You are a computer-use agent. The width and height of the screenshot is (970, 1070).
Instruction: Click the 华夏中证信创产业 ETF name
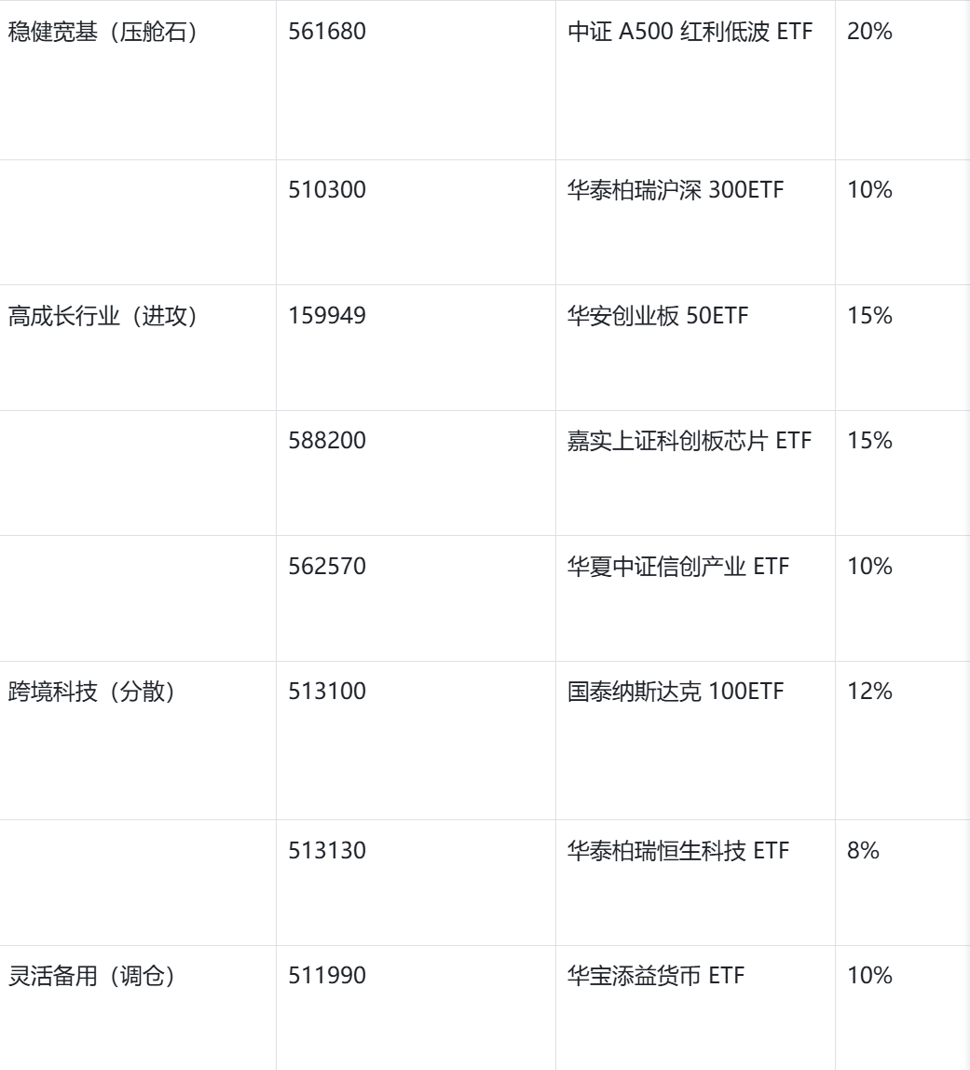pyautogui.click(x=678, y=567)
